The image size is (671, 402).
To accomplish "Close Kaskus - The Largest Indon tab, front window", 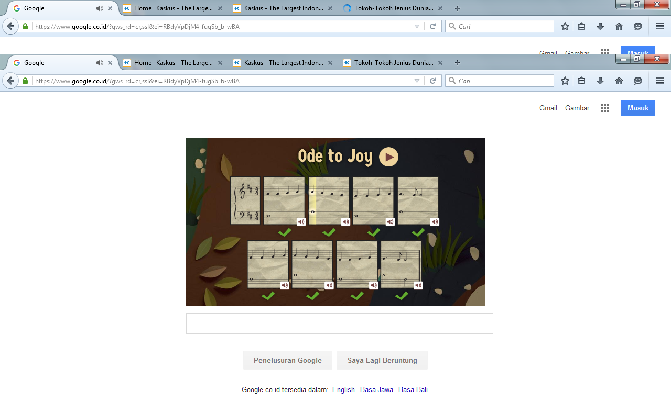I will pyautogui.click(x=330, y=63).
